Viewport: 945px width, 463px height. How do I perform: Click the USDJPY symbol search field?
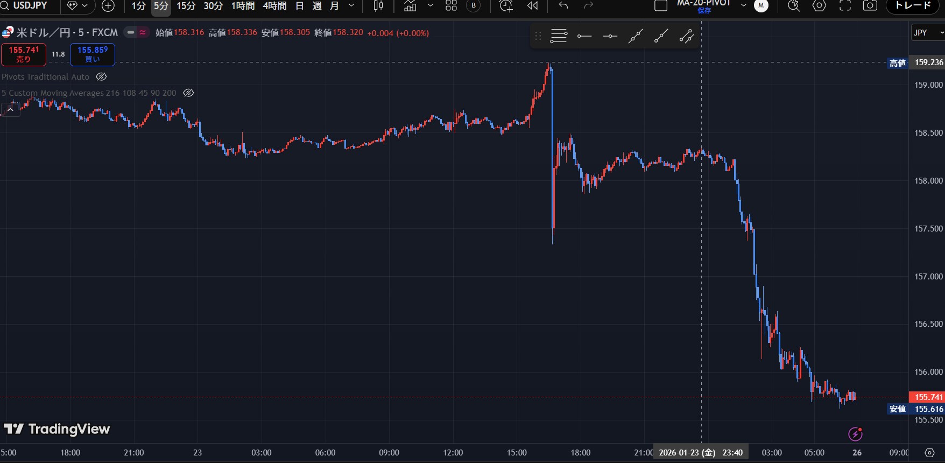(x=30, y=6)
